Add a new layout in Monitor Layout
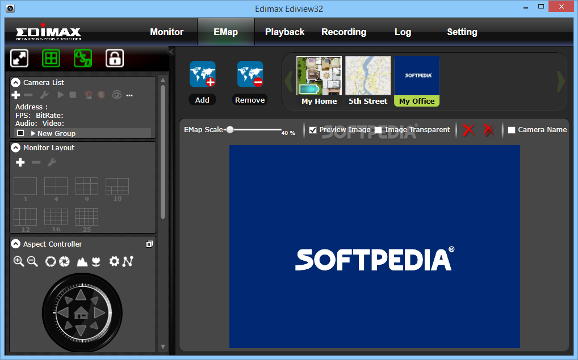 [20, 162]
